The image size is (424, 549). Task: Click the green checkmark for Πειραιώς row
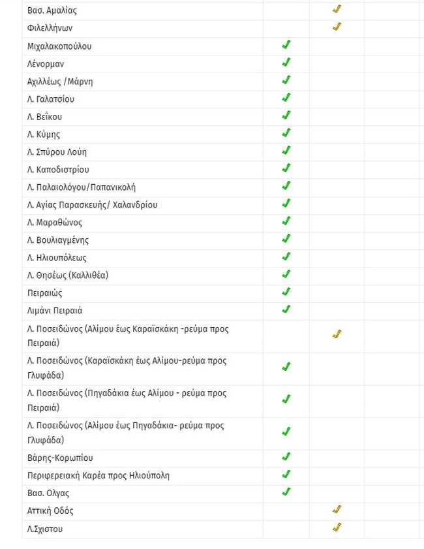tap(286, 292)
